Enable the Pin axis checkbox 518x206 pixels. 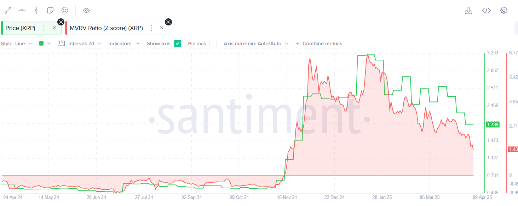tap(213, 43)
